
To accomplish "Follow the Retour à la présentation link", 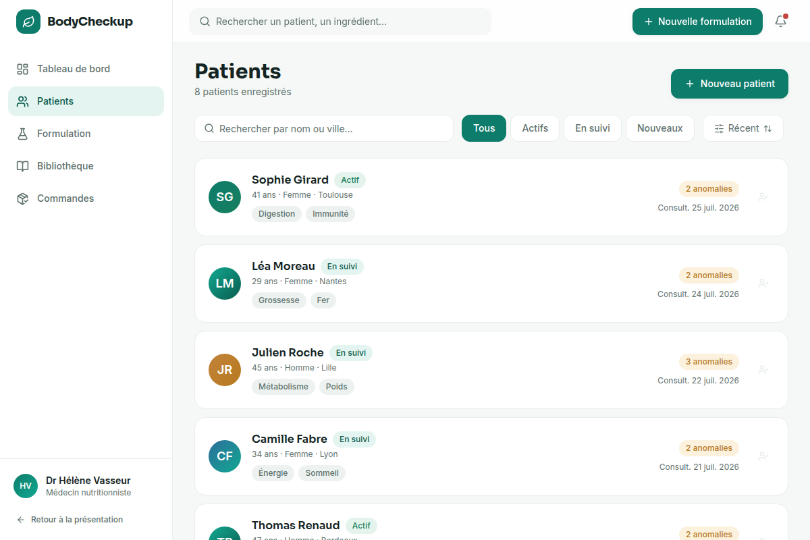I will pyautogui.click(x=70, y=520).
